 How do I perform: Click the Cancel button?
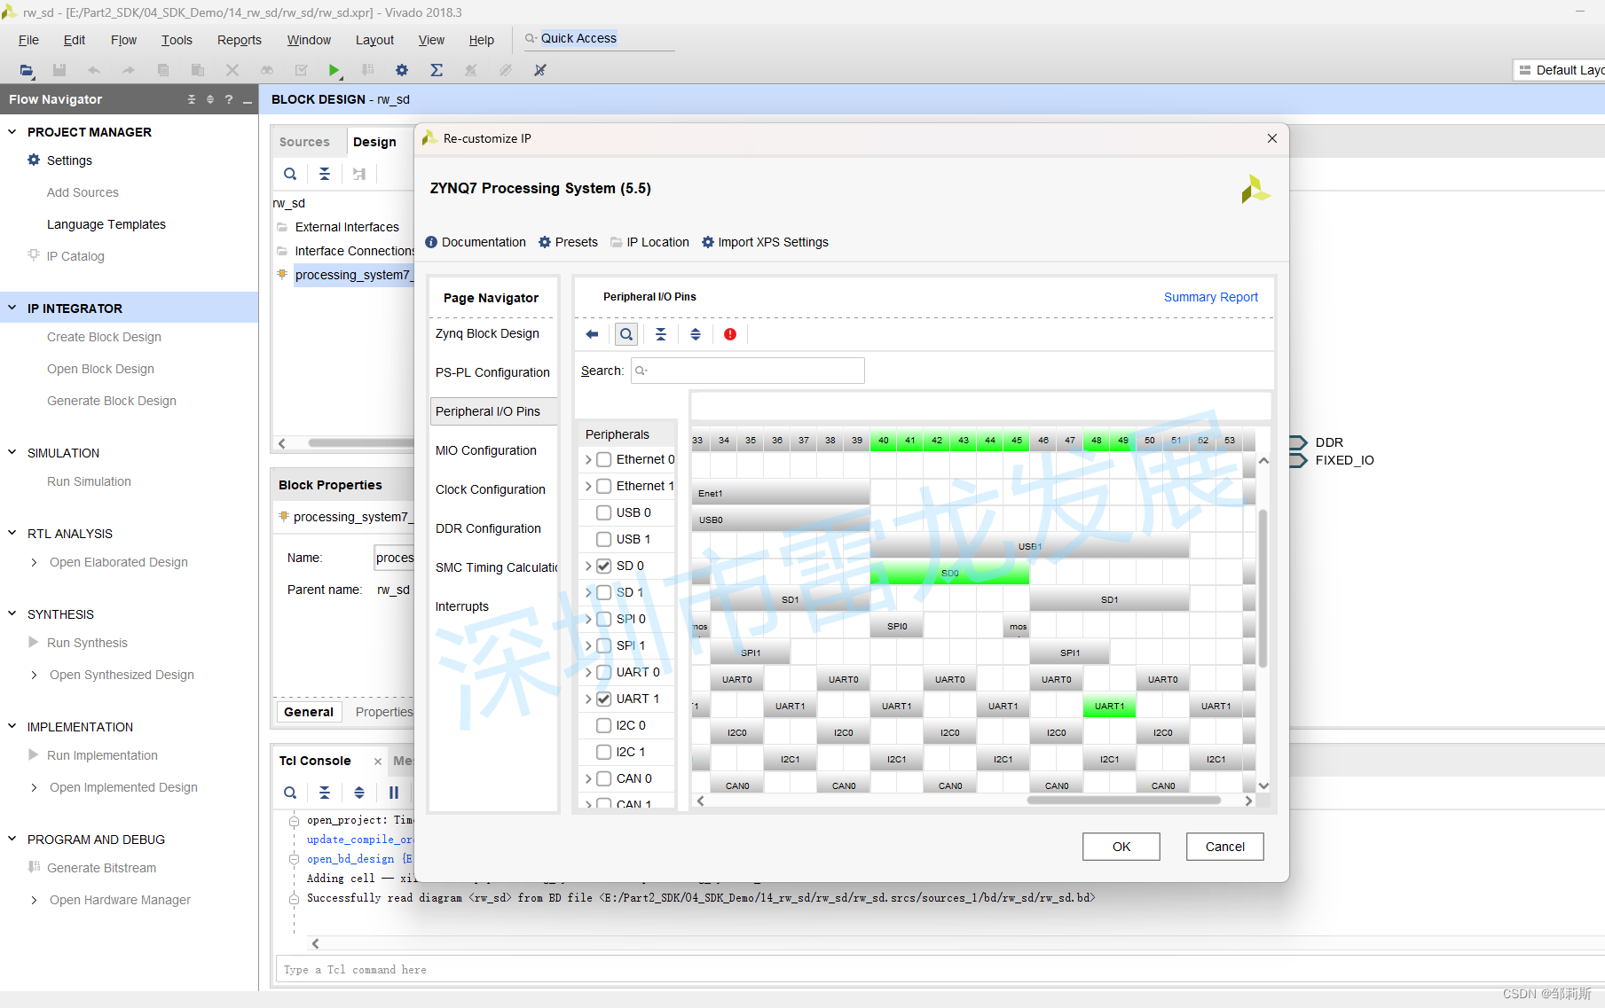tap(1225, 847)
